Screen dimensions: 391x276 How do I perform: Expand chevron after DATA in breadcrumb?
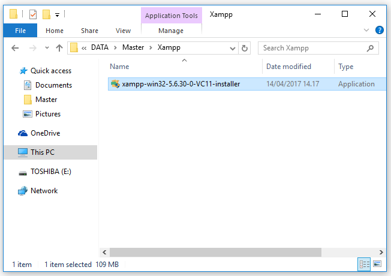tap(116, 48)
